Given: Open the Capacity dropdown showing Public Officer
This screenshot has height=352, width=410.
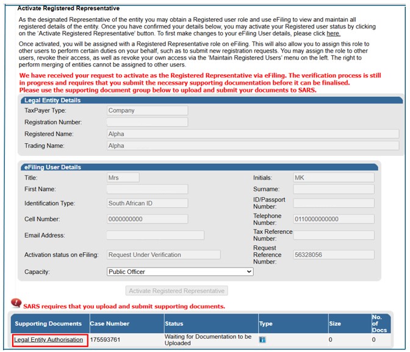Looking at the screenshot, I should [x=180, y=272].
